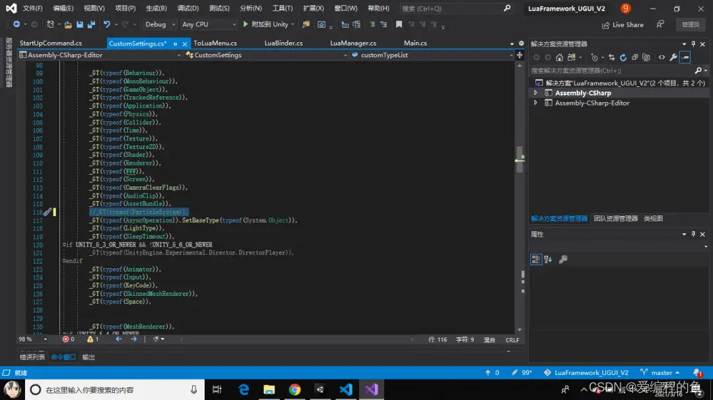
Task: Expand the Assembly-CSharp-Editor project node
Action: pos(535,103)
